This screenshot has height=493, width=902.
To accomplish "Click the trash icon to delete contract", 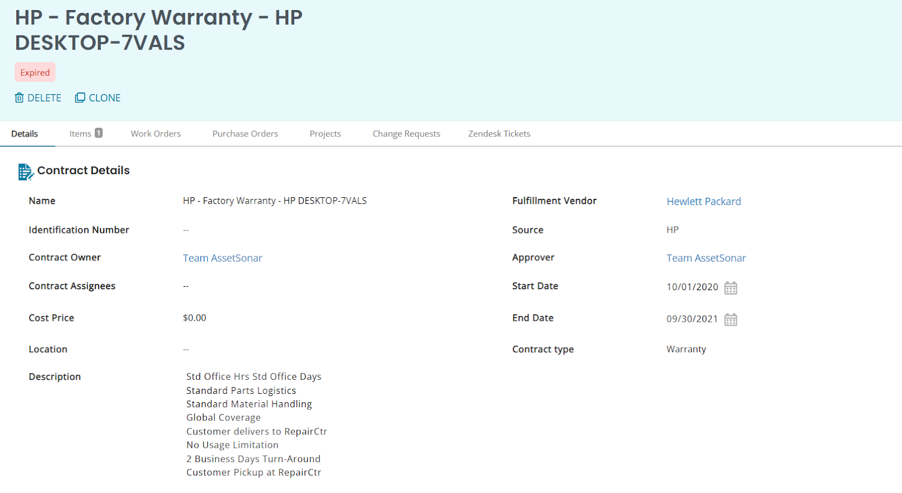I will [x=19, y=98].
